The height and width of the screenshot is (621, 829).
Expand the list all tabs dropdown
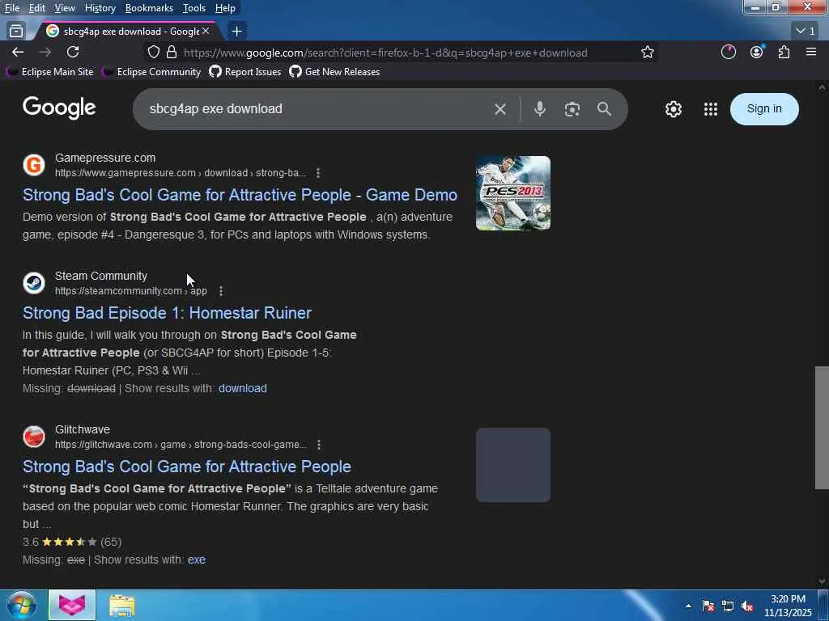click(x=806, y=32)
